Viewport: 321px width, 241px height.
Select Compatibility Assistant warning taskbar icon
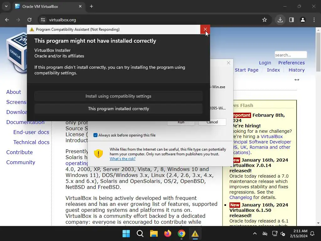coord(195,233)
